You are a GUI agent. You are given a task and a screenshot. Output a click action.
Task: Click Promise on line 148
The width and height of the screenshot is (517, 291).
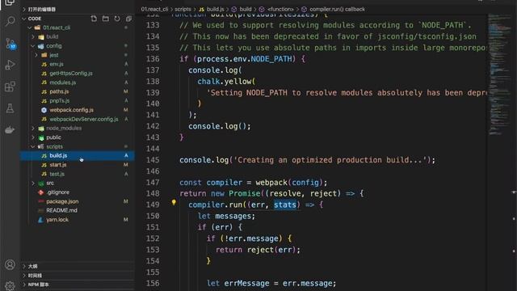point(244,194)
